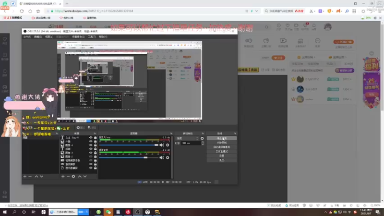Open OBS icon in Windows taskbar
The image size is (384, 216).
point(138,212)
